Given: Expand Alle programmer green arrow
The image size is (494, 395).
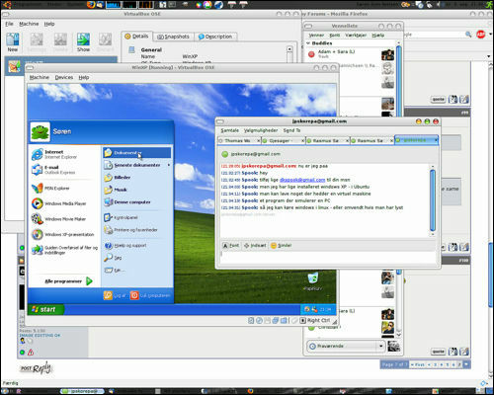Looking at the screenshot, I should (89, 281).
